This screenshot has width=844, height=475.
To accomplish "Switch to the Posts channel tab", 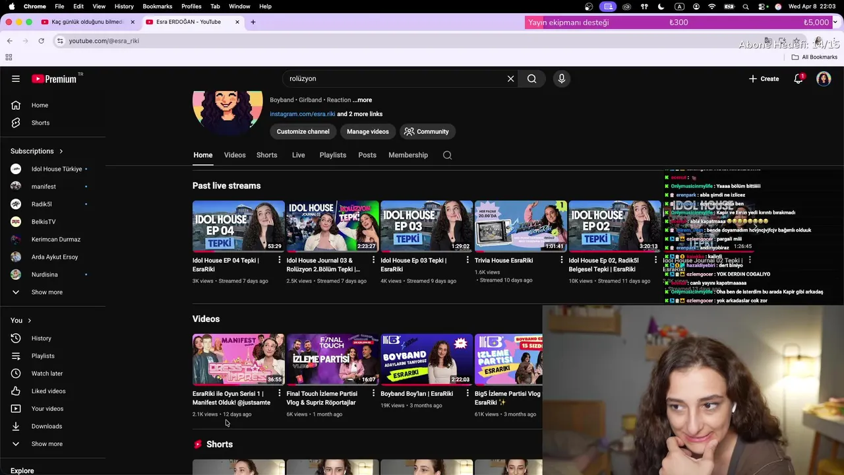I will click(x=367, y=155).
